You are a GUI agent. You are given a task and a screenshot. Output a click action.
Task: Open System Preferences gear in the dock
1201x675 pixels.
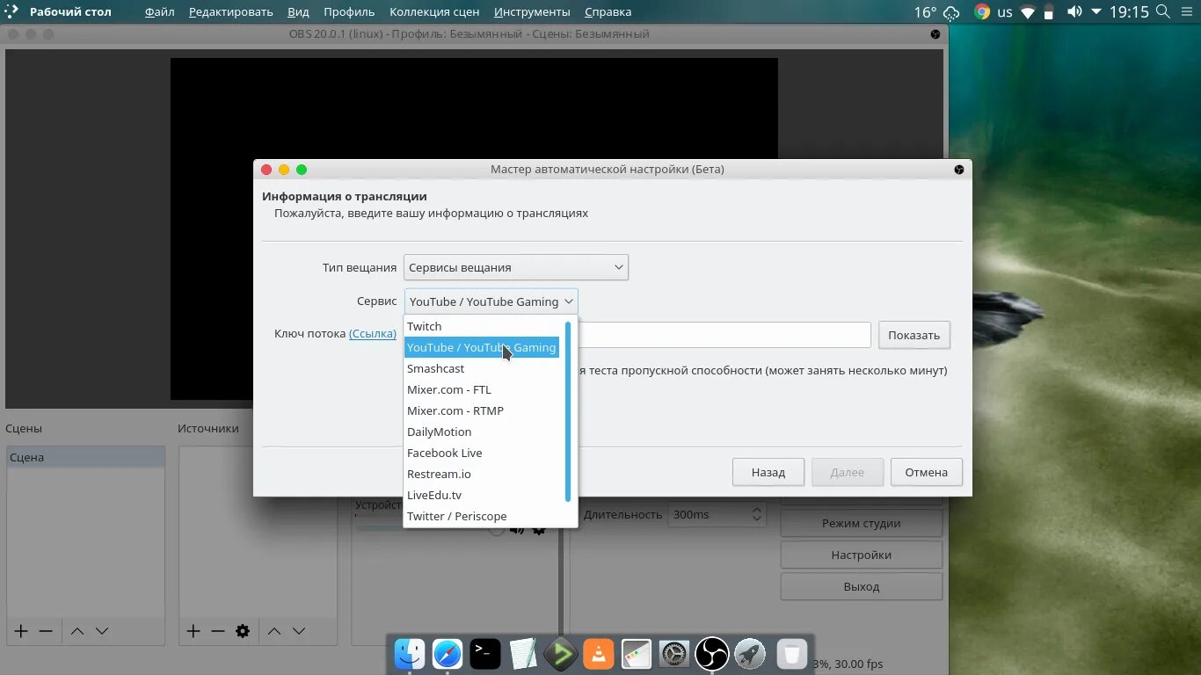(x=674, y=654)
